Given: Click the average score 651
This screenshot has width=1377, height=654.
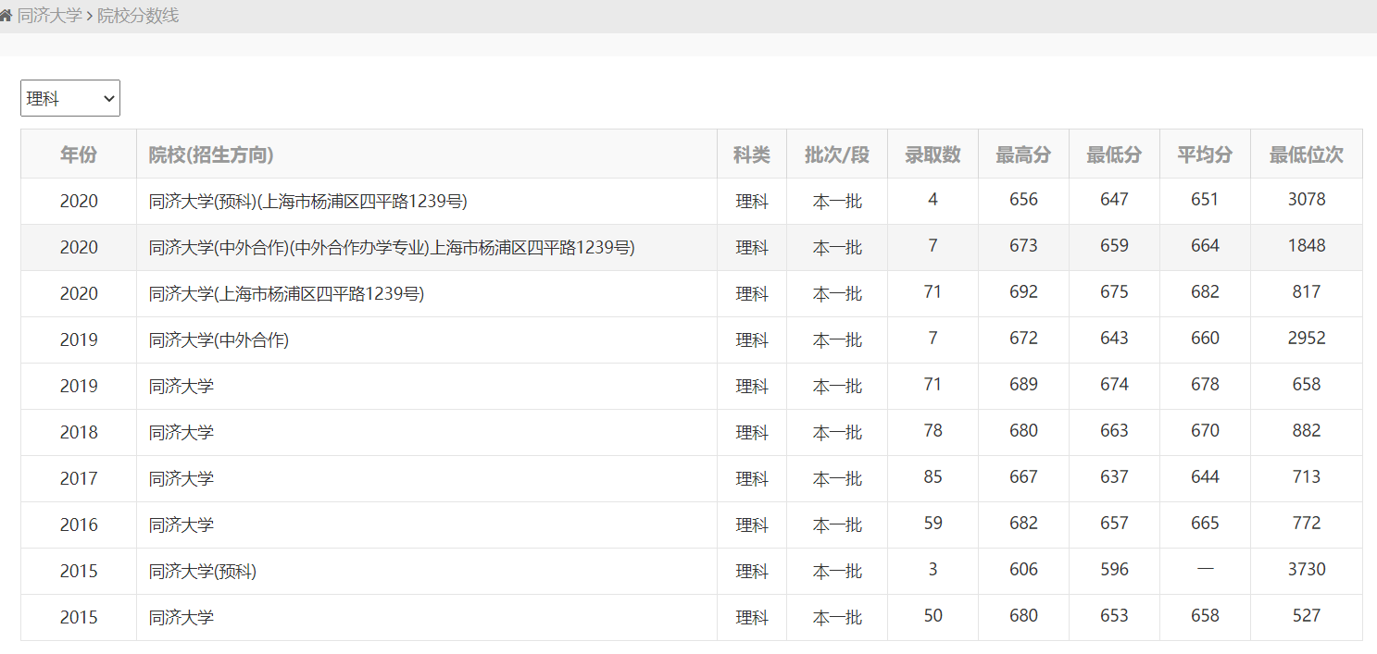Looking at the screenshot, I should click(x=1205, y=199).
